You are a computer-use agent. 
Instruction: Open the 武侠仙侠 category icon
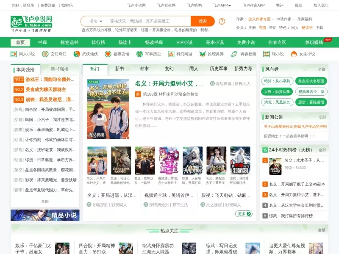pos(77,54)
